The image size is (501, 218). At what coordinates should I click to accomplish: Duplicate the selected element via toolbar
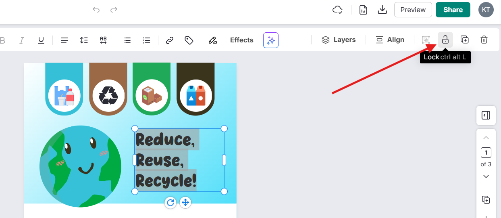tap(465, 40)
